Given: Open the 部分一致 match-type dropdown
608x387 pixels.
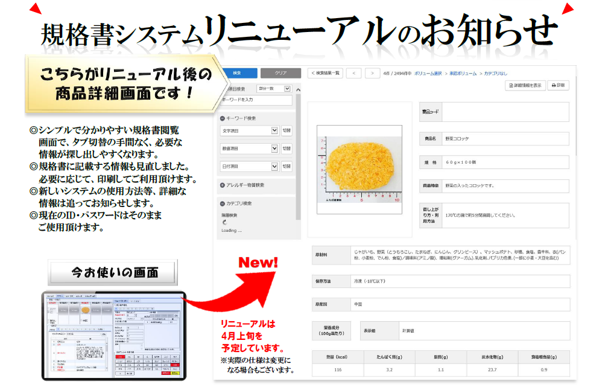Looking at the screenshot, I should [x=274, y=89].
